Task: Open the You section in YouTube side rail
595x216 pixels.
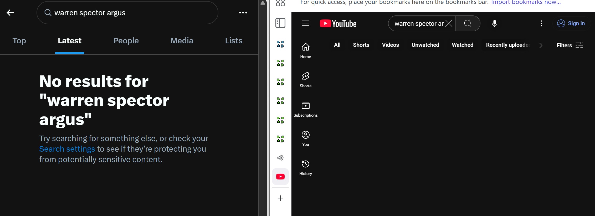Action: (x=306, y=139)
